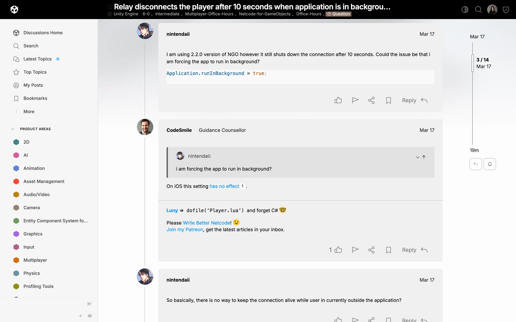The width and height of the screenshot is (516, 322).
Task: Click the timeline scroller handle
Action: tap(472, 63)
